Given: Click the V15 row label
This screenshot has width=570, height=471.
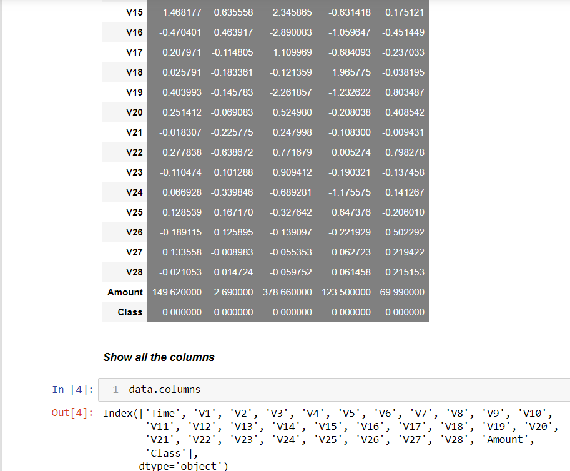Looking at the screenshot, I should coord(134,12).
